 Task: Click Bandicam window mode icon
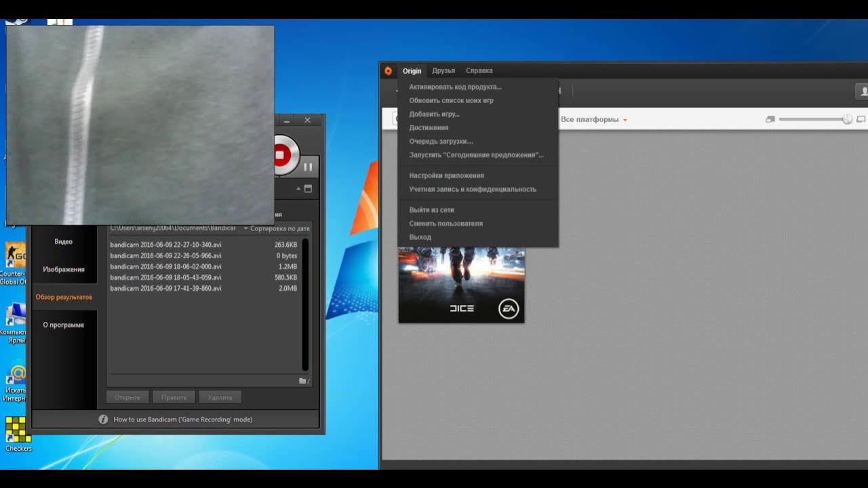coord(308,188)
